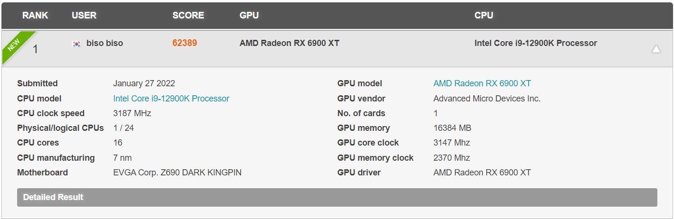Screen dimensions: 674x219
Task: Open Intel Core i9-12900K Processor link
Action: pyautogui.click(x=171, y=99)
